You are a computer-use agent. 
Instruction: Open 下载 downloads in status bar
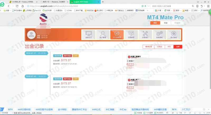pos(179,113)
